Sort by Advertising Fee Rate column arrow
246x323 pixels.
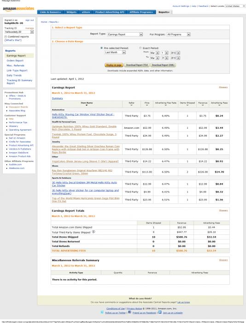(x=165, y=105)
